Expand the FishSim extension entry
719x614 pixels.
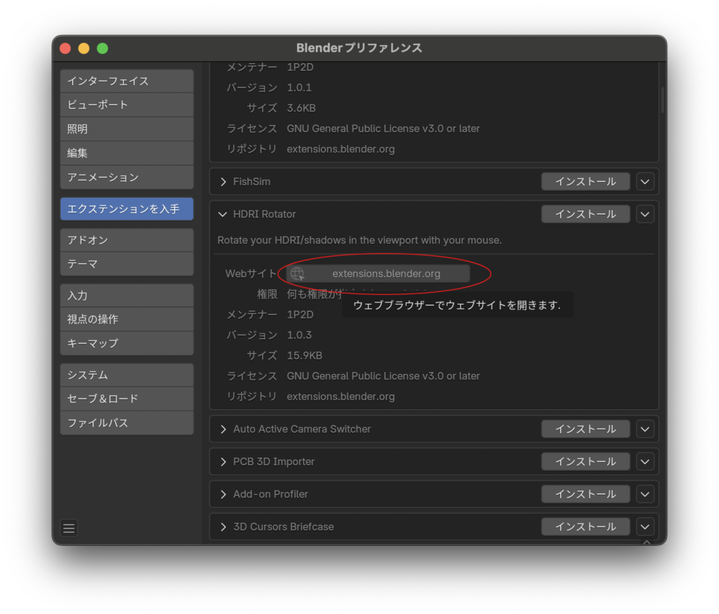click(223, 182)
